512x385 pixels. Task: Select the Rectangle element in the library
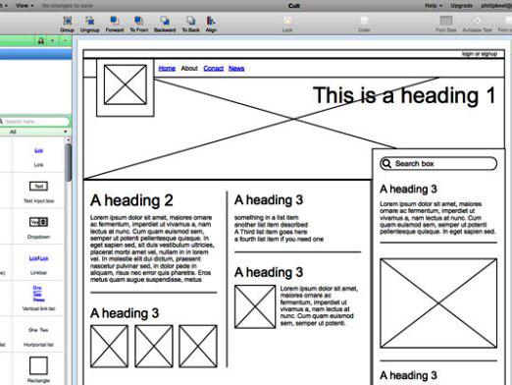pos(38,369)
